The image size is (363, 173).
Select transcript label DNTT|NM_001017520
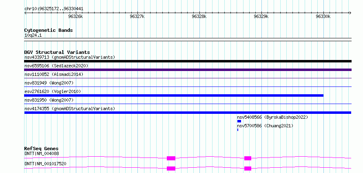point(45,164)
